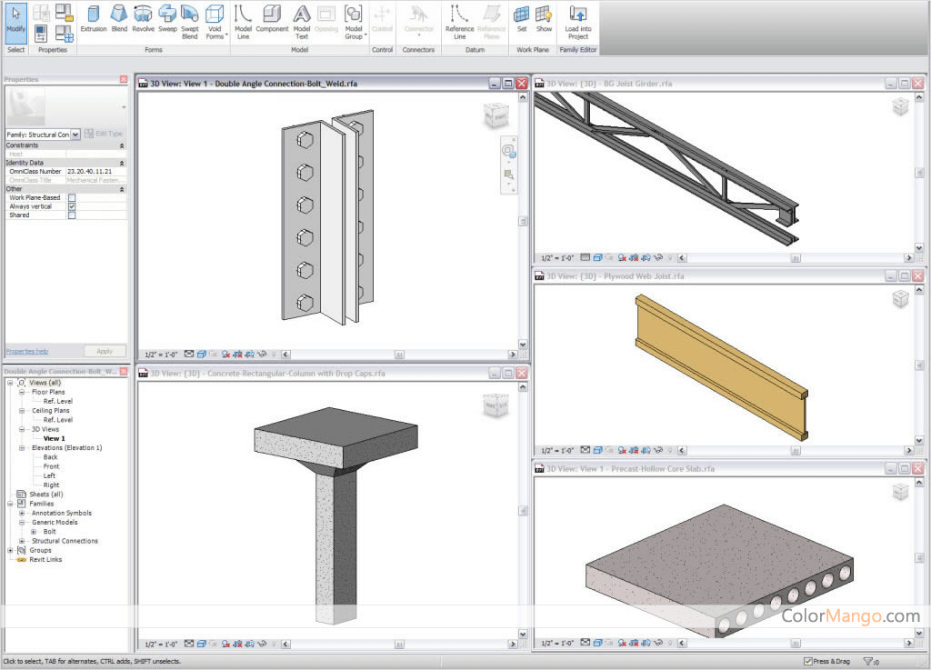Click the Model Line tool

tap(243, 20)
